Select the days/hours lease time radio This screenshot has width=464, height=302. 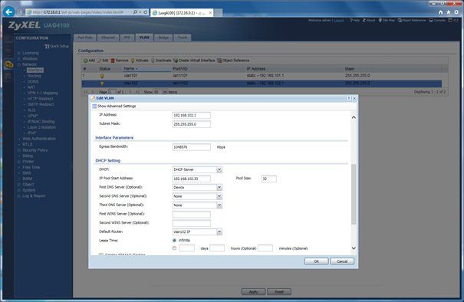pyautogui.click(x=174, y=248)
